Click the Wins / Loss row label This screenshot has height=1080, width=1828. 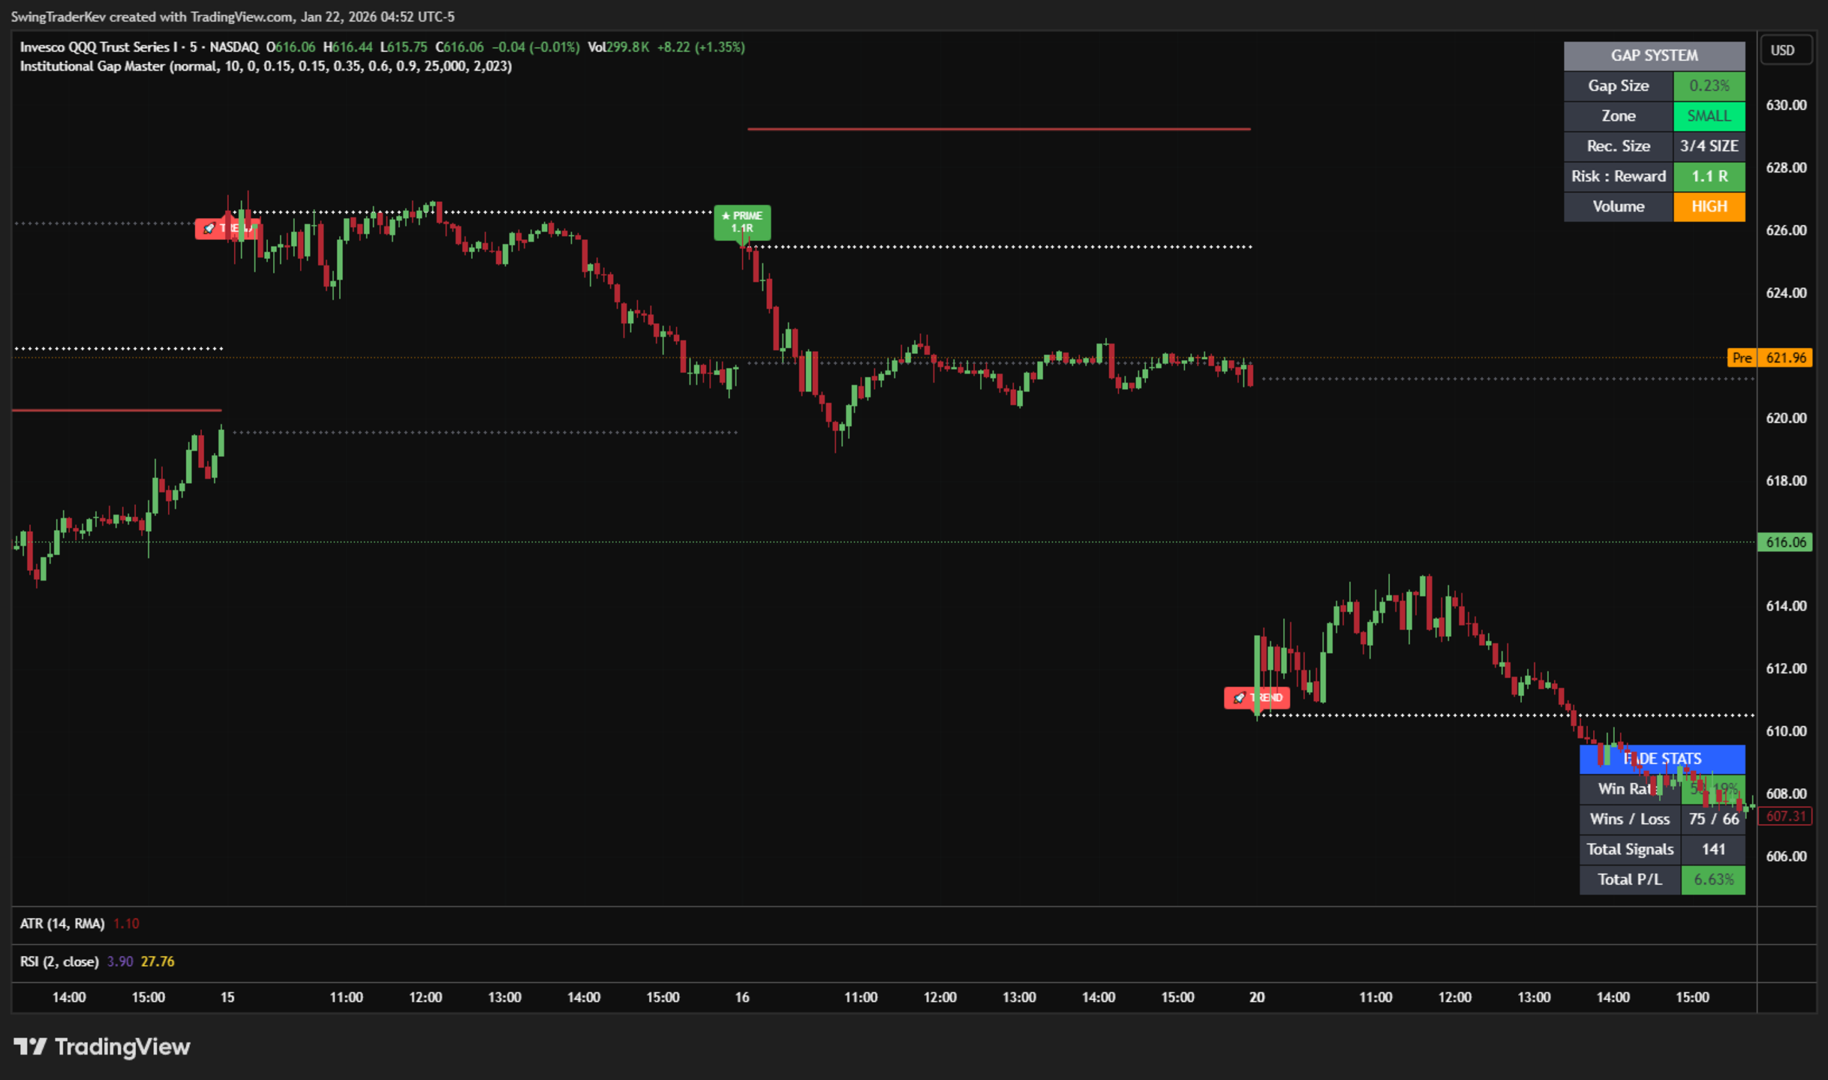1630,819
